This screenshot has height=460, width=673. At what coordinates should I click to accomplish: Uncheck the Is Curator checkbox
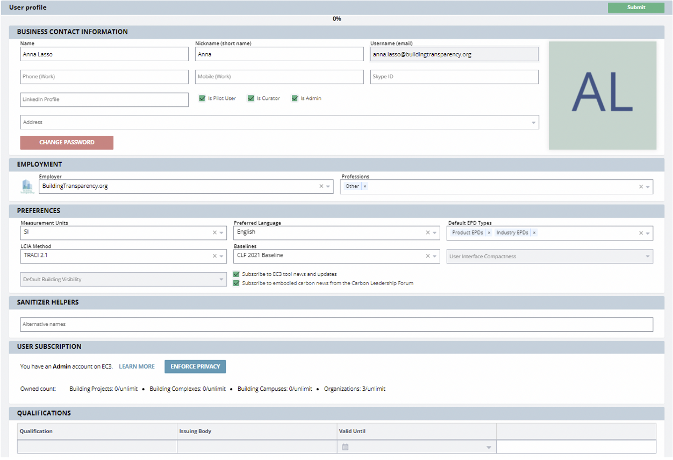click(x=250, y=99)
